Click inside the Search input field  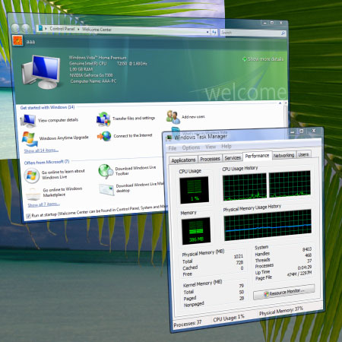[250, 33]
